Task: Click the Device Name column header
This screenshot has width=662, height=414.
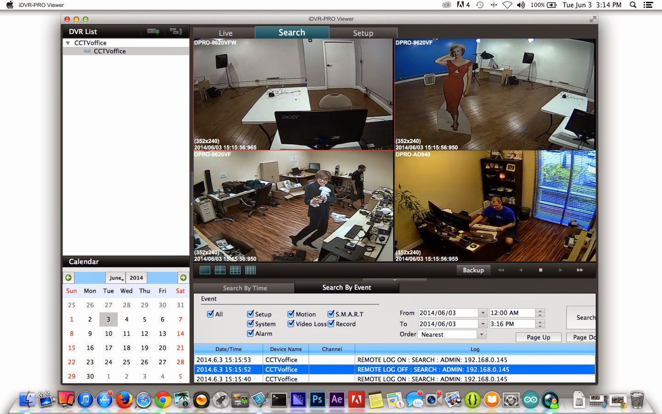Action: pyautogui.click(x=286, y=349)
